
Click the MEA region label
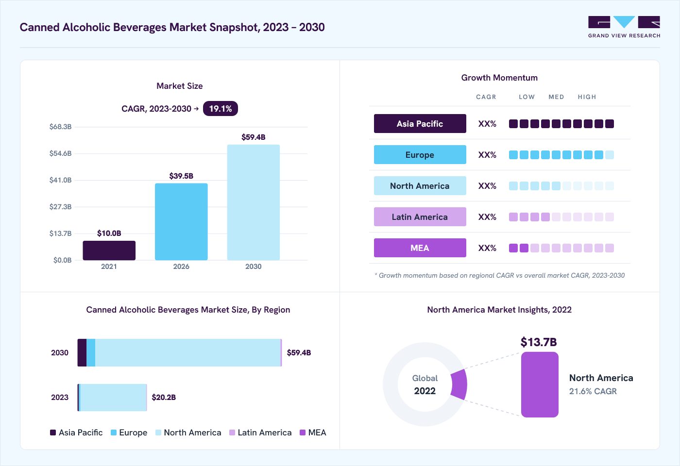[420, 248]
